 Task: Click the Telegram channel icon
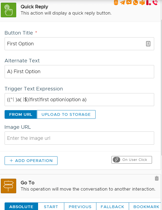pyautogui.click(x=122, y=2)
